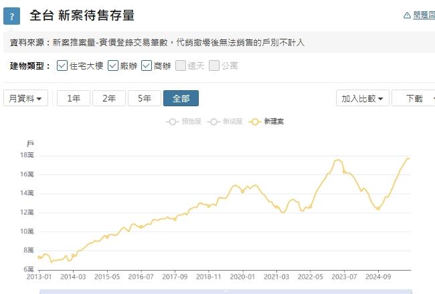Select the 1年 time range

(74, 98)
